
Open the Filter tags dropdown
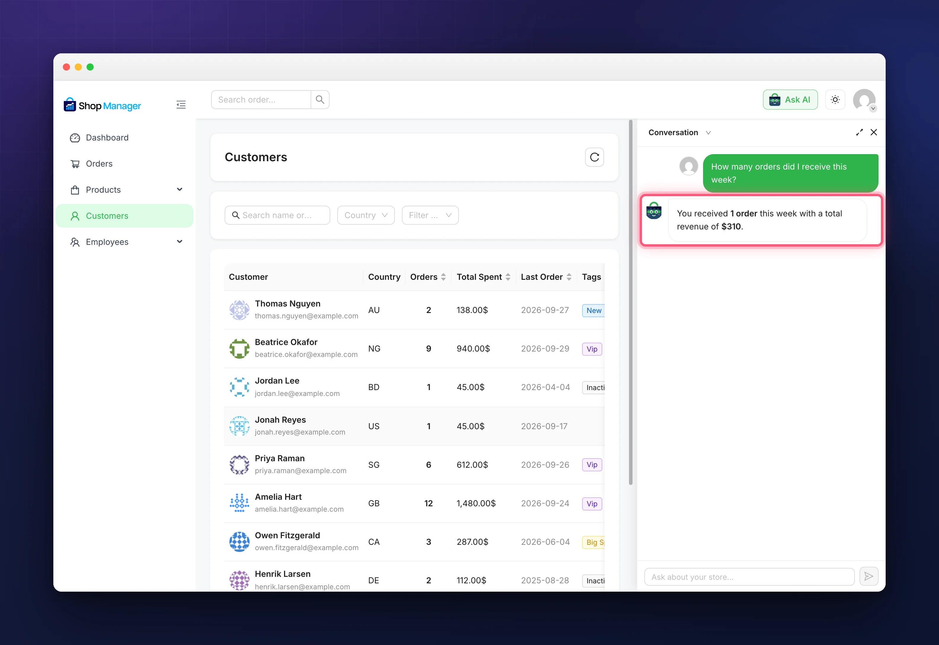pyautogui.click(x=430, y=215)
